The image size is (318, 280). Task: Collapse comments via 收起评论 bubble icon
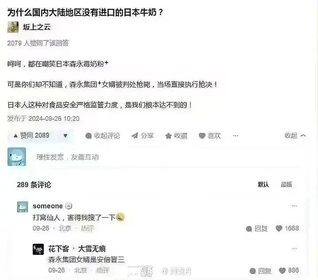coord(103,136)
